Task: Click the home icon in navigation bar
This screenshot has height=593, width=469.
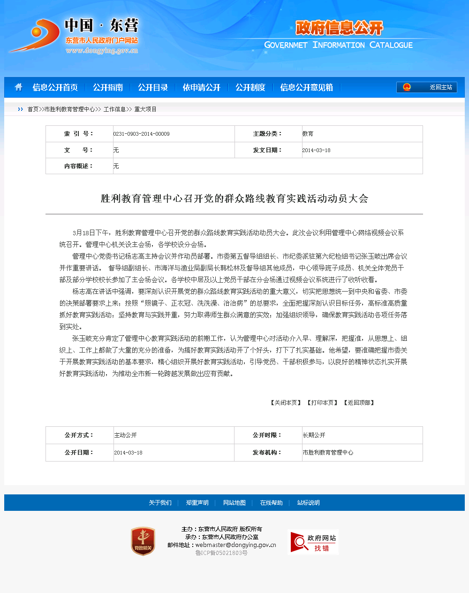Action: [x=18, y=87]
